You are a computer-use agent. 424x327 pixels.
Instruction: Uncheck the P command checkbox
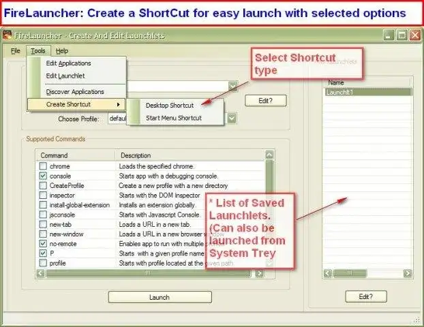(x=43, y=253)
